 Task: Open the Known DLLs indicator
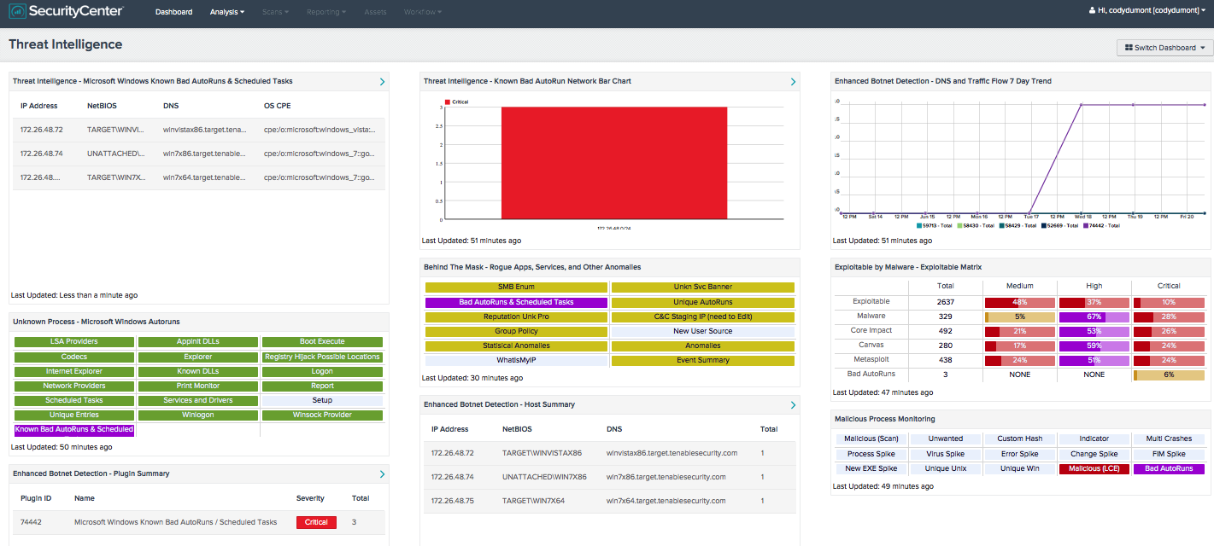[x=198, y=371]
